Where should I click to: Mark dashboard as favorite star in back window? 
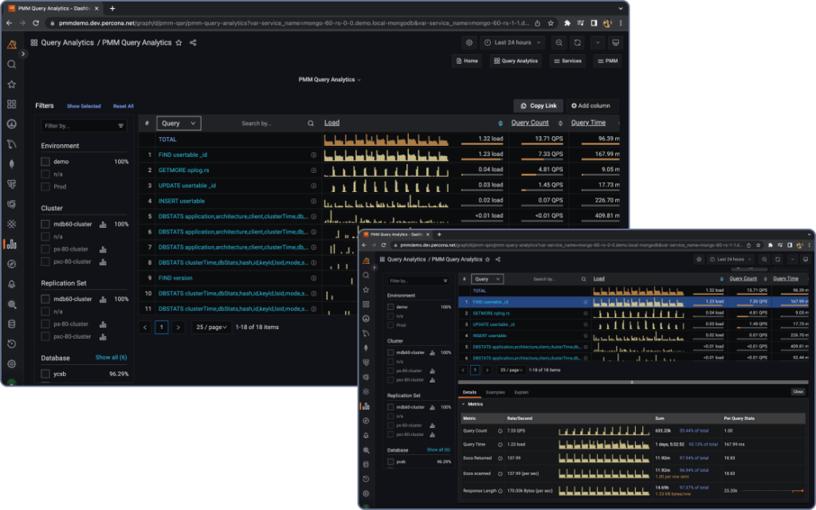178,43
